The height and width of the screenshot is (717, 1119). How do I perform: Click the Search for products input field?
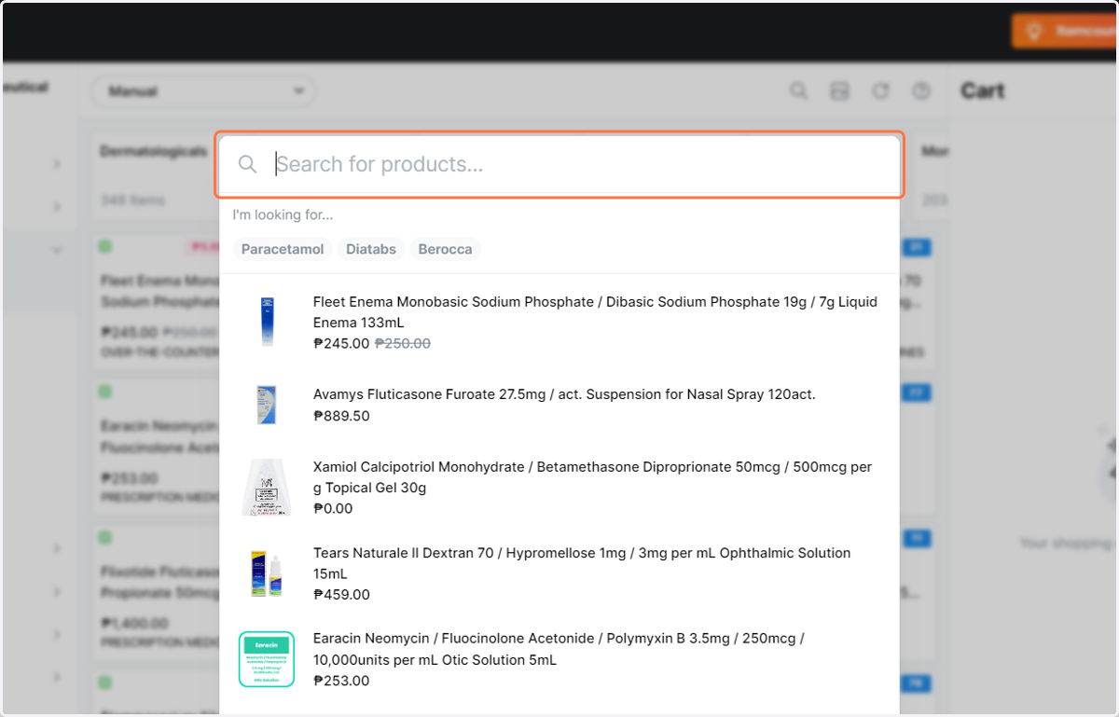click(x=559, y=164)
